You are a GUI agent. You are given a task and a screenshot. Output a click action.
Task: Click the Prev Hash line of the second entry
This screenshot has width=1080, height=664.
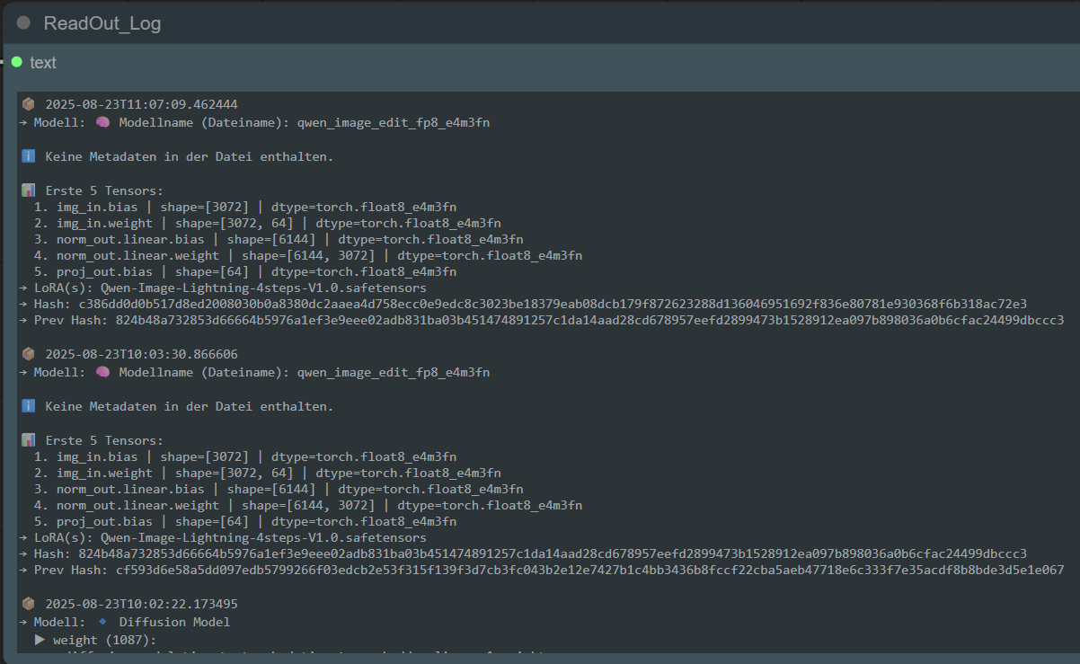(x=539, y=570)
